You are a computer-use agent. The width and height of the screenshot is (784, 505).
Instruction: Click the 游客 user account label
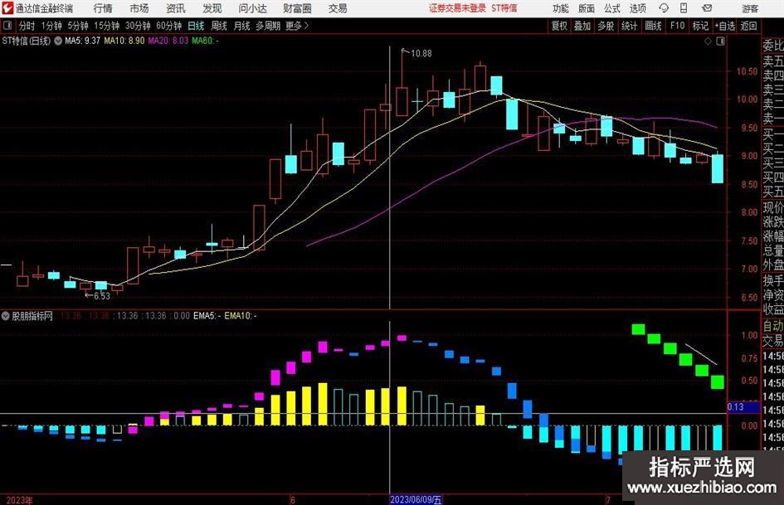750,8
